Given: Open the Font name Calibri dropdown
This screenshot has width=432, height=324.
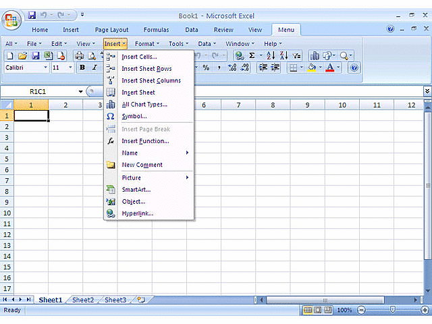Looking at the screenshot, I should (45, 67).
